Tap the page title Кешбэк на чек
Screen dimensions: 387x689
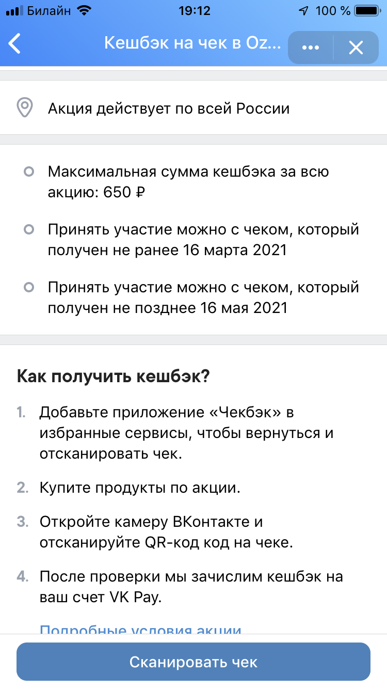pyautogui.click(x=192, y=43)
